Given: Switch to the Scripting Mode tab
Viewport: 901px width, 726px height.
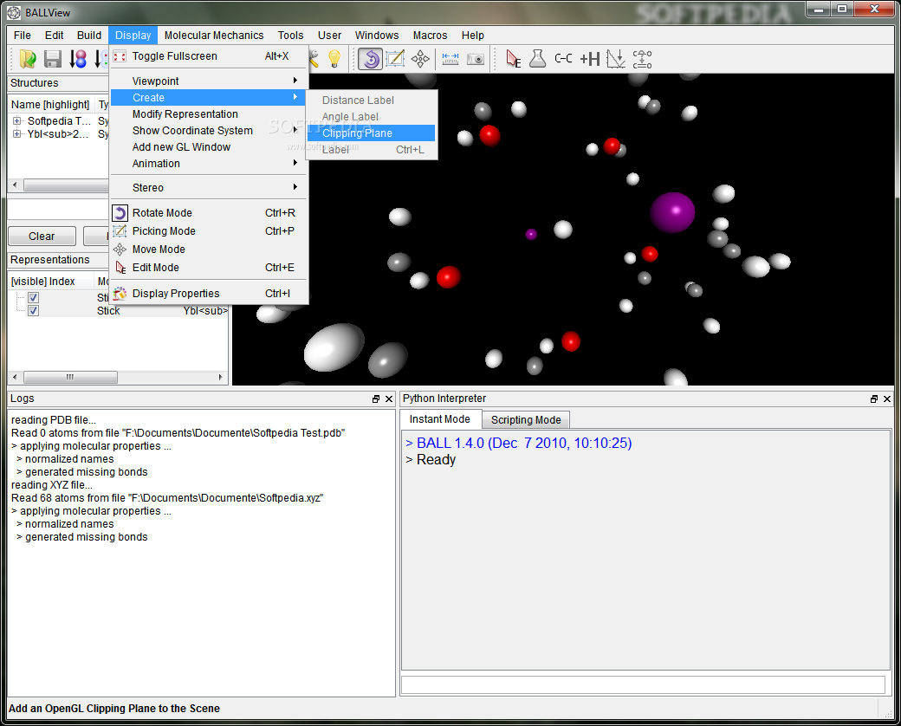Looking at the screenshot, I should [526, 420].
